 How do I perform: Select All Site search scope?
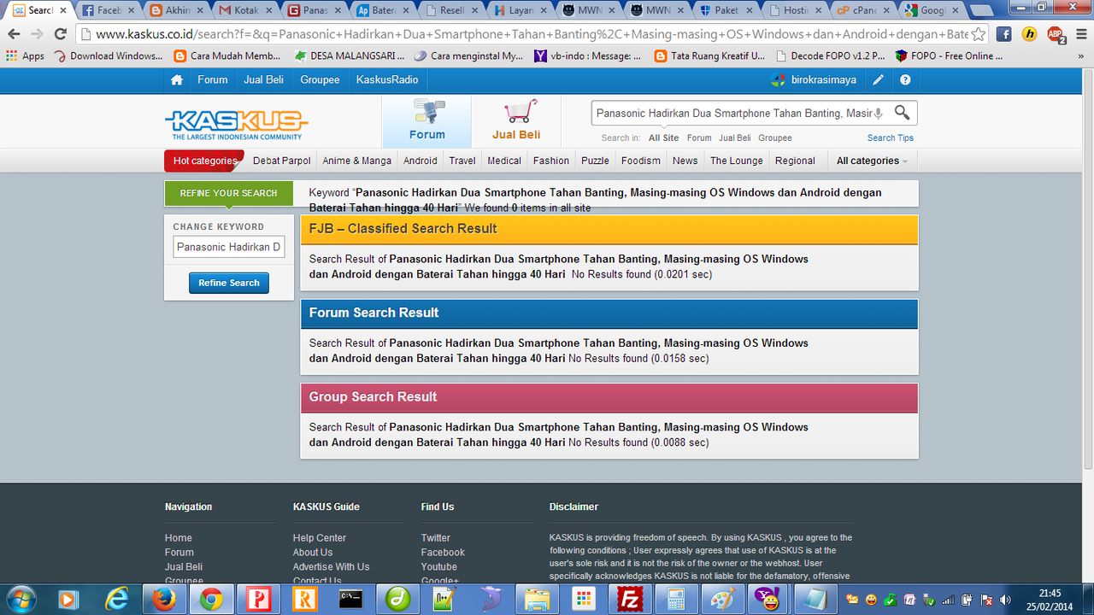pyautogui.click(x=663, y=138)
